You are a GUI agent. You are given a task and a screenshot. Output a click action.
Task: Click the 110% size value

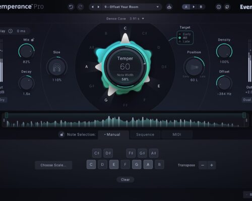point(57,80)
